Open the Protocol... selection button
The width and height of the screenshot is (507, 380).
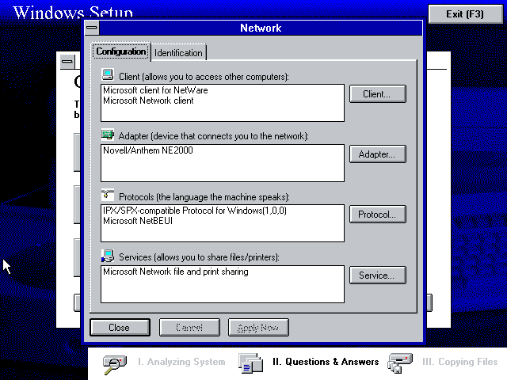pyautogui.click(x=377, y=215)
